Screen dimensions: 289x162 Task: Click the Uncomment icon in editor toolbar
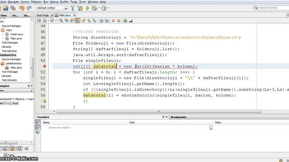click(x=131, y=21)
